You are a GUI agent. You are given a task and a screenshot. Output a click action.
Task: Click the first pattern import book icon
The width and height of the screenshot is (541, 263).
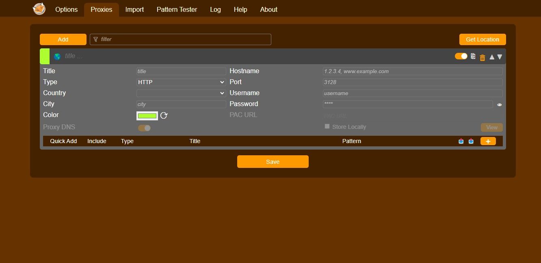pos(461,141)
